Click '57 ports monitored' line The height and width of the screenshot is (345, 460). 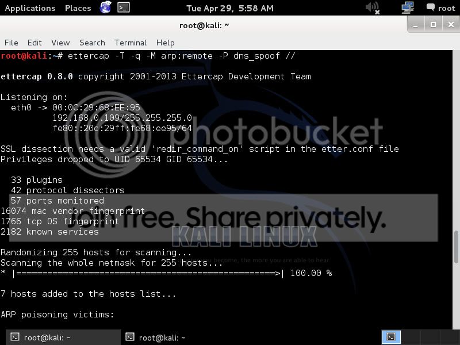click(57, 201)
